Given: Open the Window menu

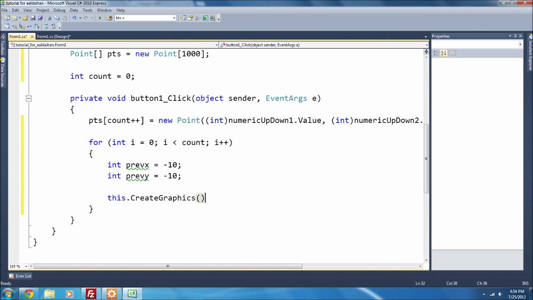Looking at the screenshot, I should click(104, 10).
